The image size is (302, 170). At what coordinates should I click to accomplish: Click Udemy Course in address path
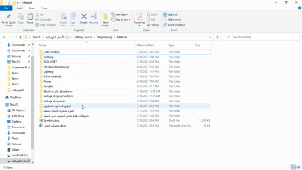pos(83,37)
